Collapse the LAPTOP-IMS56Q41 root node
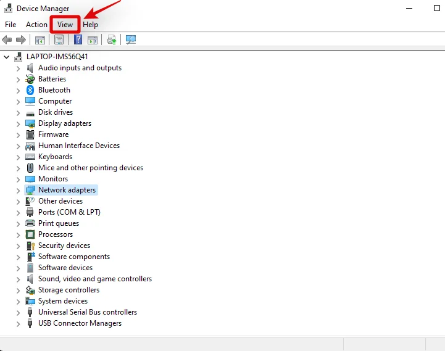 pyautogui.click(x=6, y=57)
